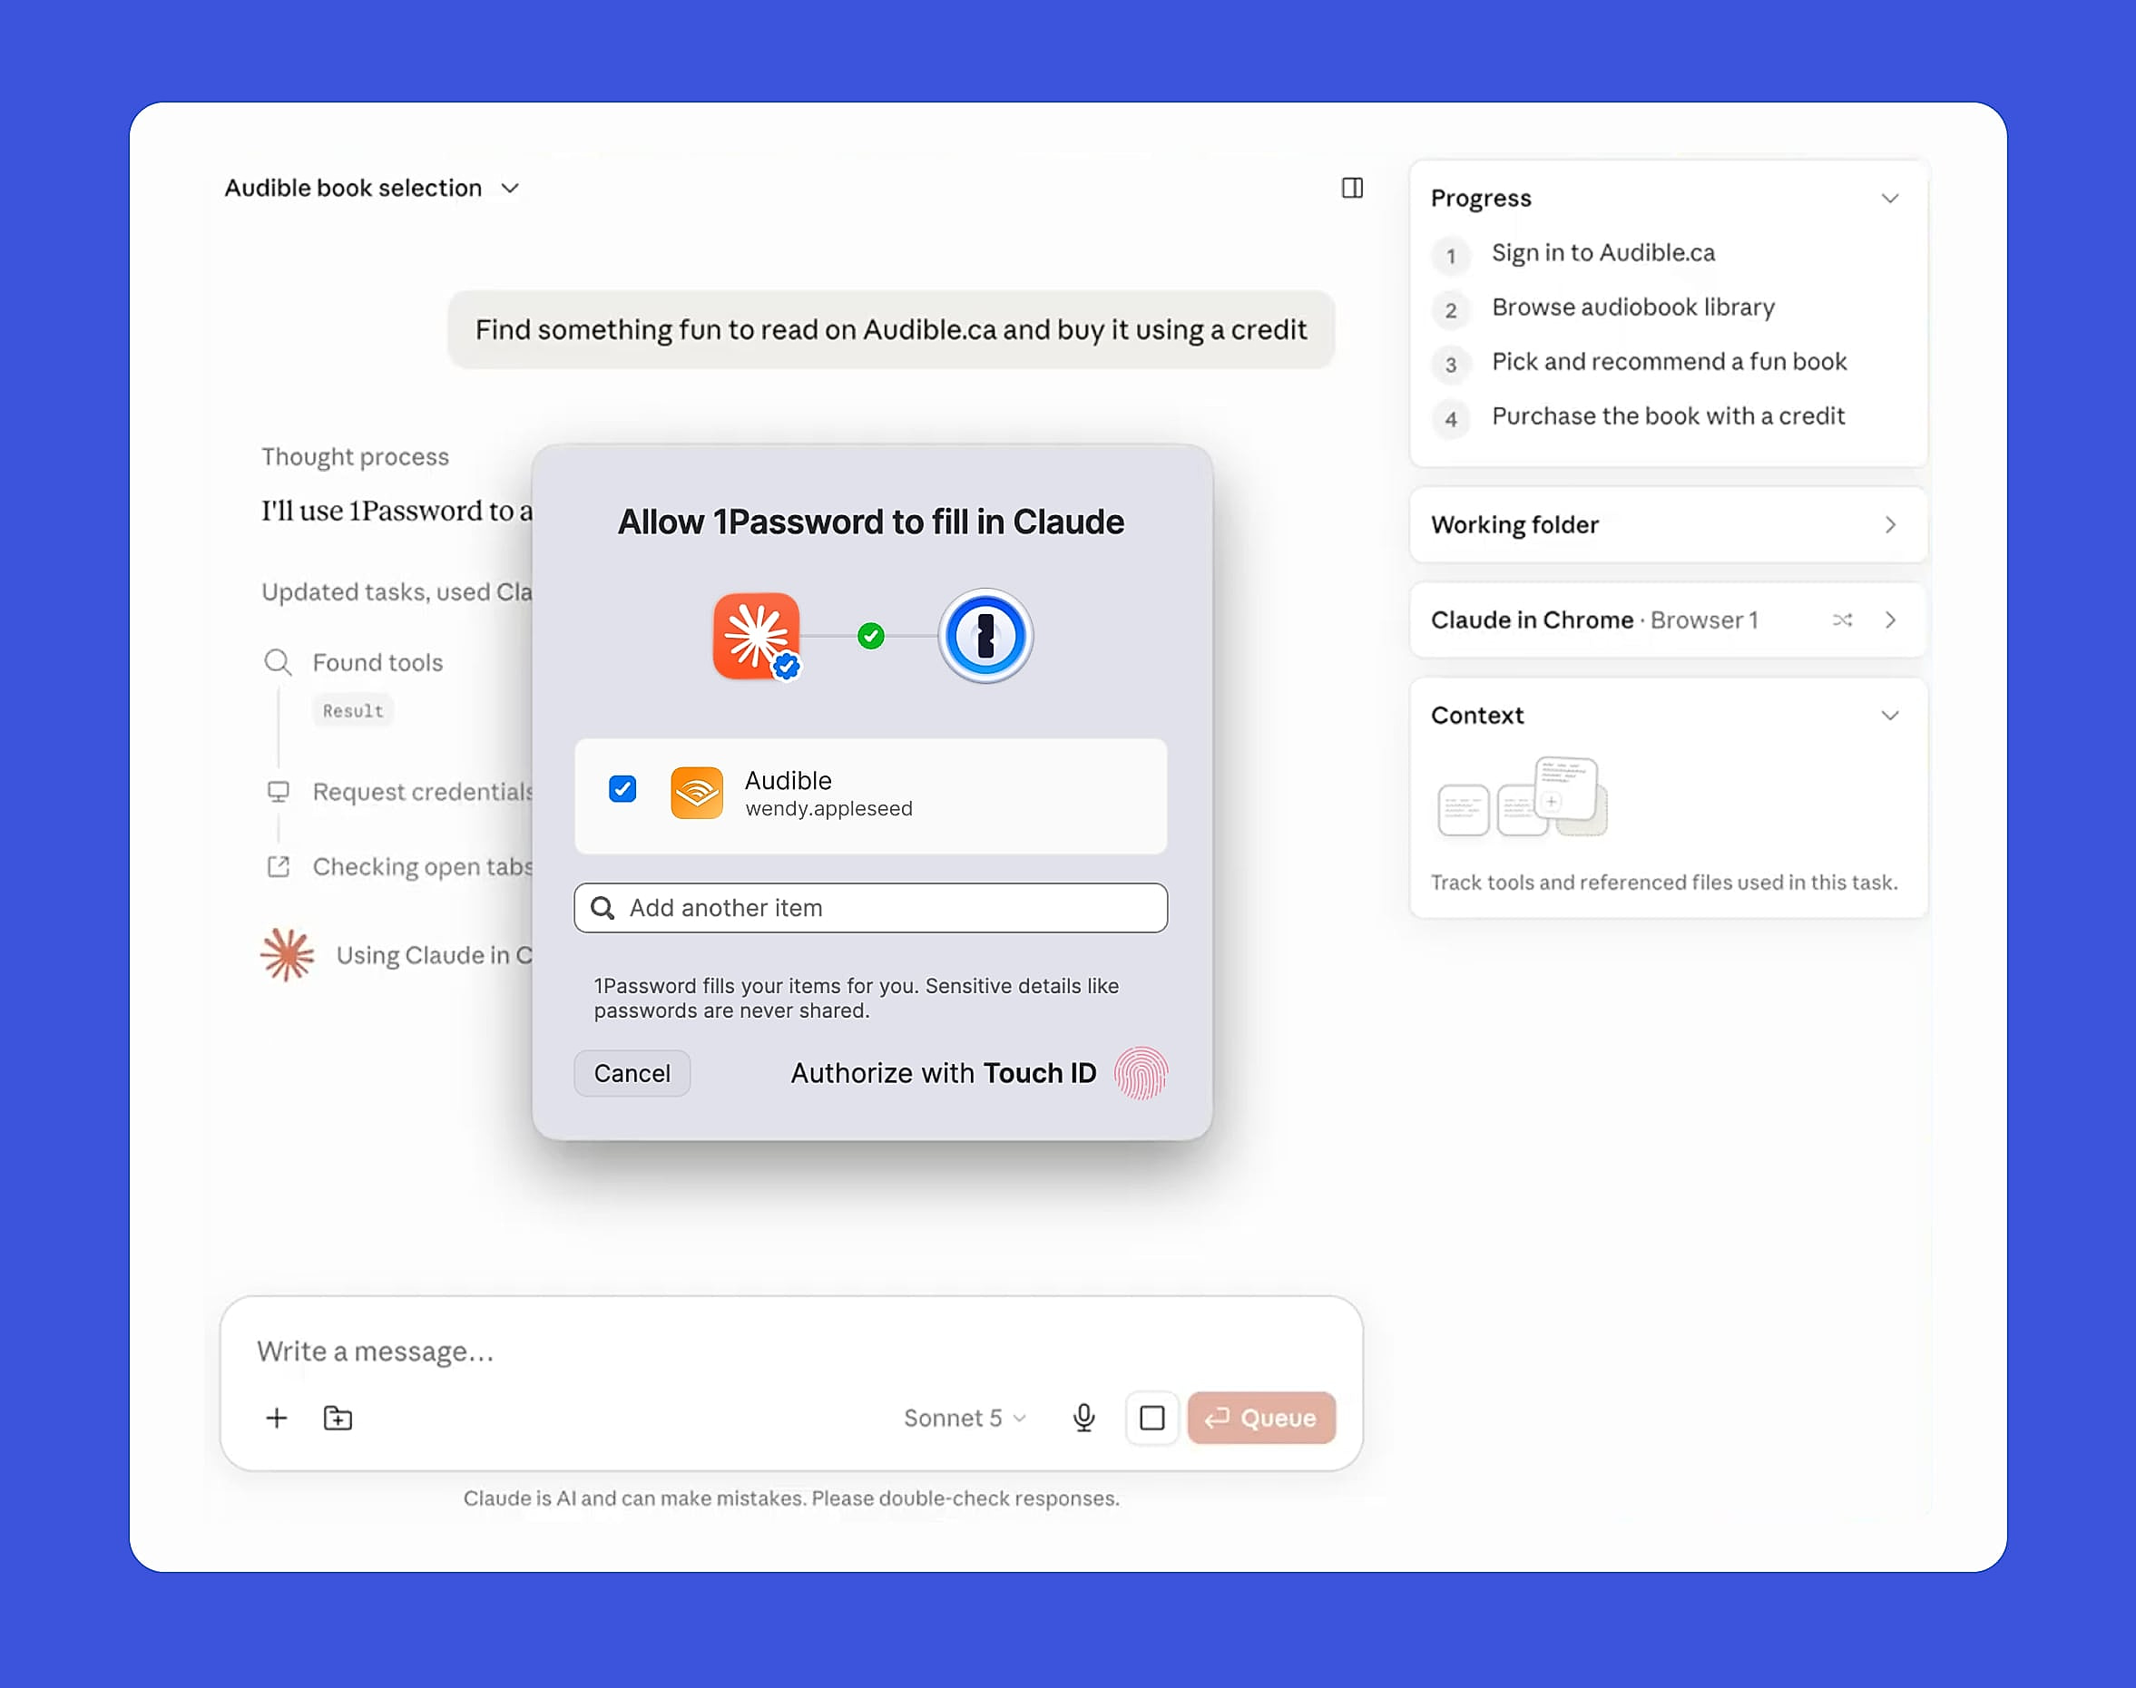Click the user message about Audible.ca credit
Viewport: 2136px width, 1688px height.
890,329
